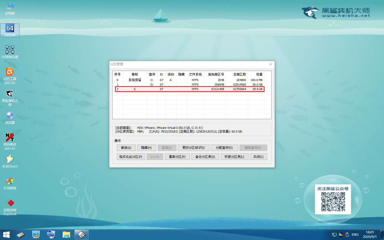Select partition row 1 with drive D
This screenshot has width=384, height=240.
(187, 85)
